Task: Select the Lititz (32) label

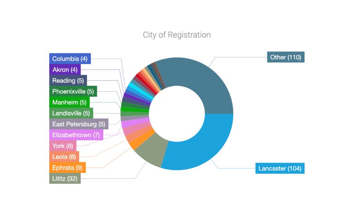Action: [x=65, y=178]
